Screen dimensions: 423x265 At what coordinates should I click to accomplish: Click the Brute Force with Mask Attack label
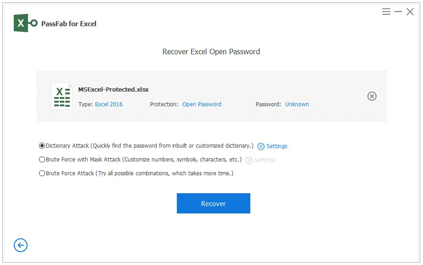coord(144,159)
